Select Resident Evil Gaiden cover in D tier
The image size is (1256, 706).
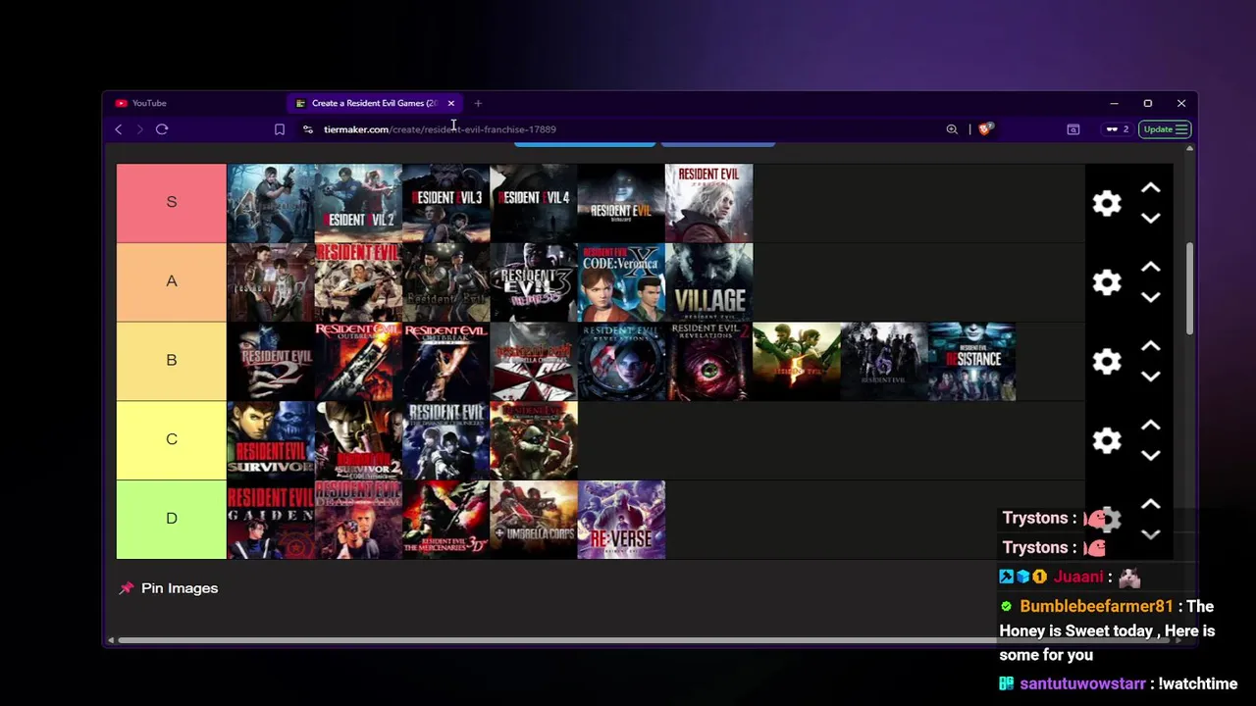click(271, 520)
